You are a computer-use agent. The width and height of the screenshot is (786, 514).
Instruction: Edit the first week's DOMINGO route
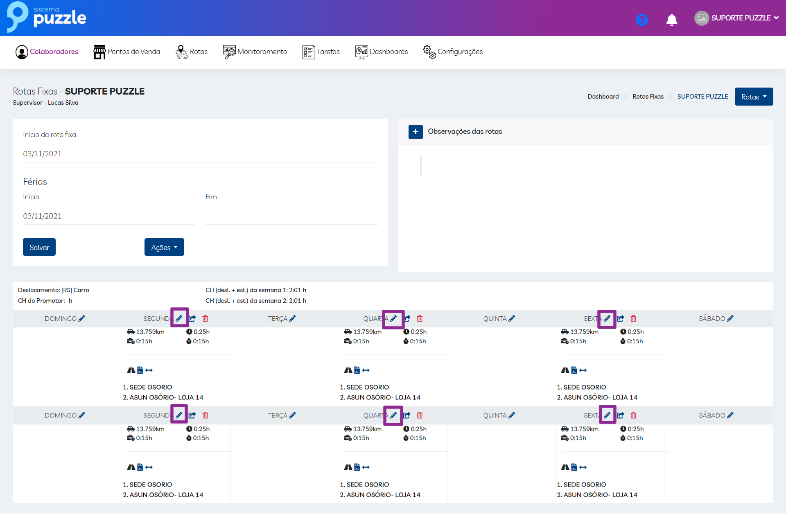click(x=82, y=318)
